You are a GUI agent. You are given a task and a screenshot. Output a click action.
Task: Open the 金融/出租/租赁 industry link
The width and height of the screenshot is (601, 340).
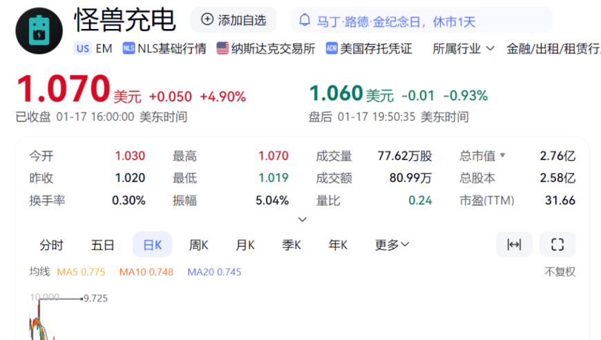tap(553, 48)
